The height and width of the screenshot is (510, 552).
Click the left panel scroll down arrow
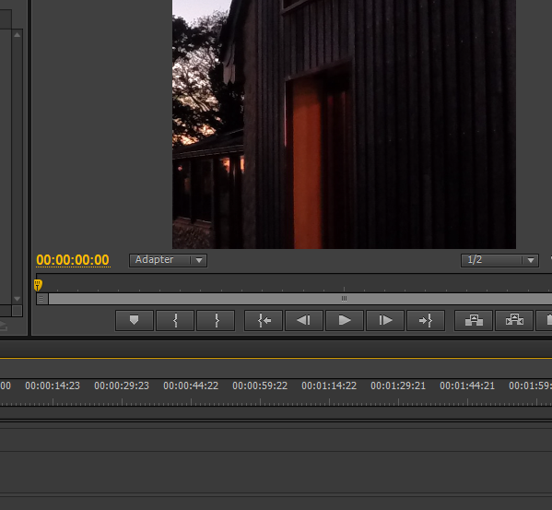click(18, 299)
